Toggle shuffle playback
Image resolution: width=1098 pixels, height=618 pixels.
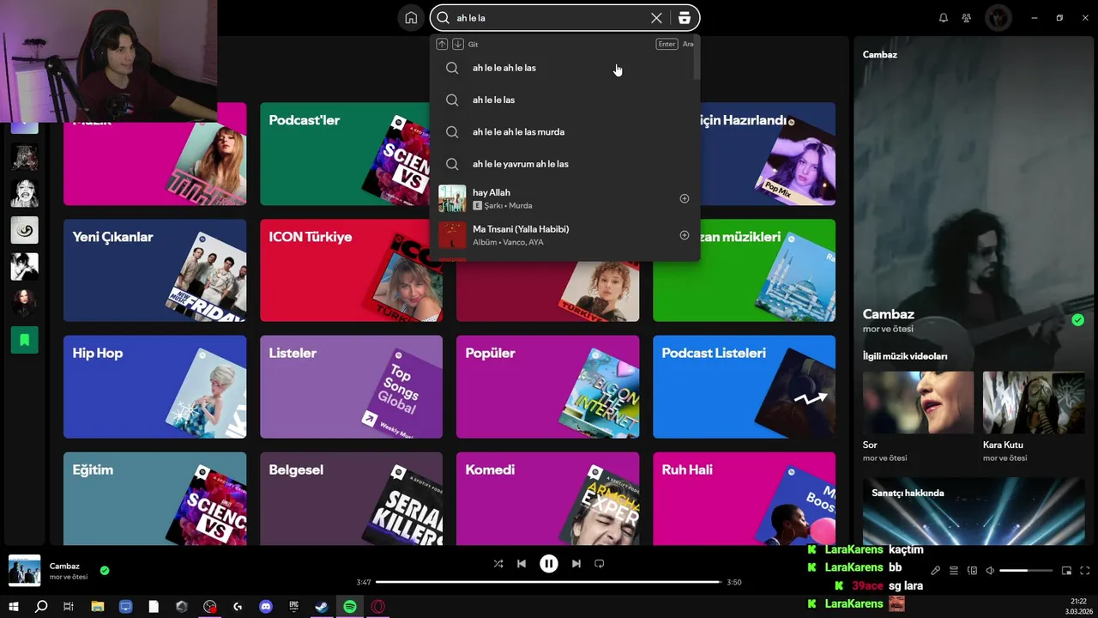(498, 564)
